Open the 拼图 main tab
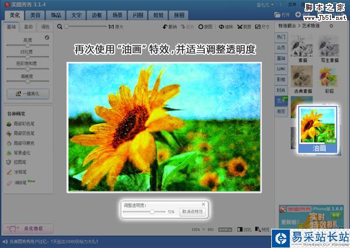Viewport: 350px width, 248px height. [179, 15]
